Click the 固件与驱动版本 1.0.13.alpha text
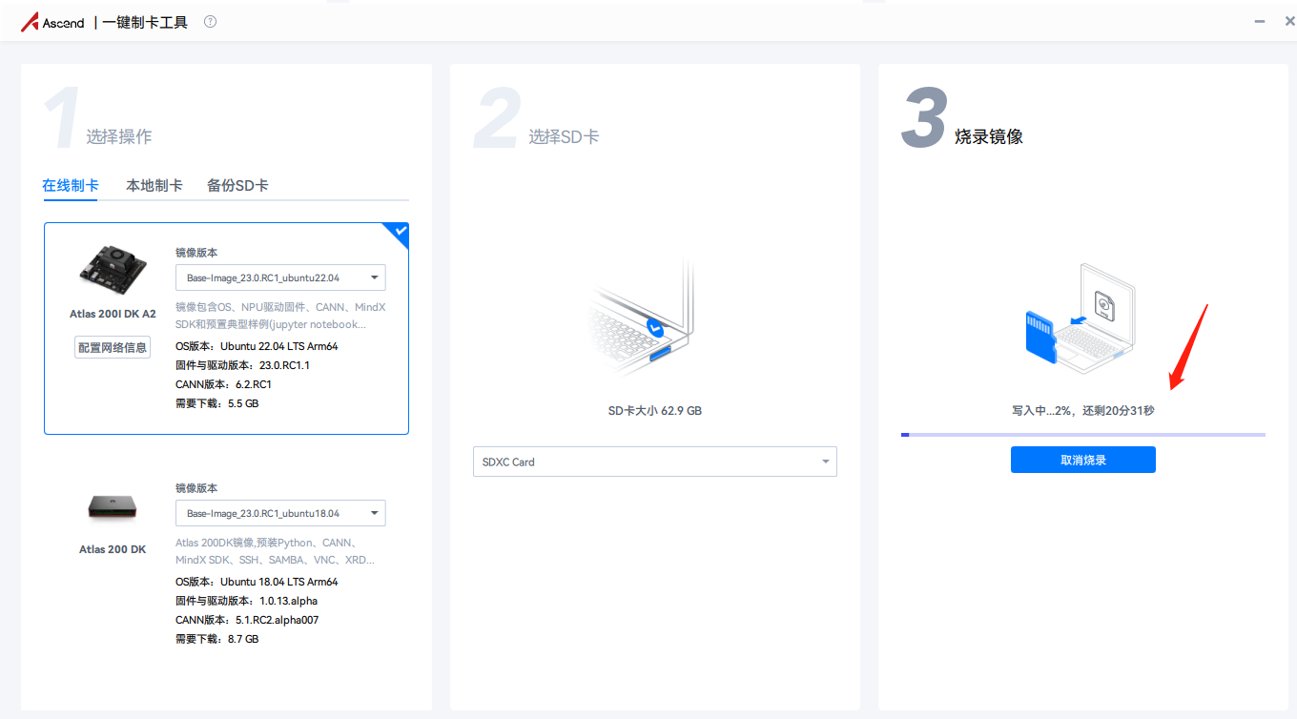Viewport: 1297px width, 719px height. click(247, 601)
